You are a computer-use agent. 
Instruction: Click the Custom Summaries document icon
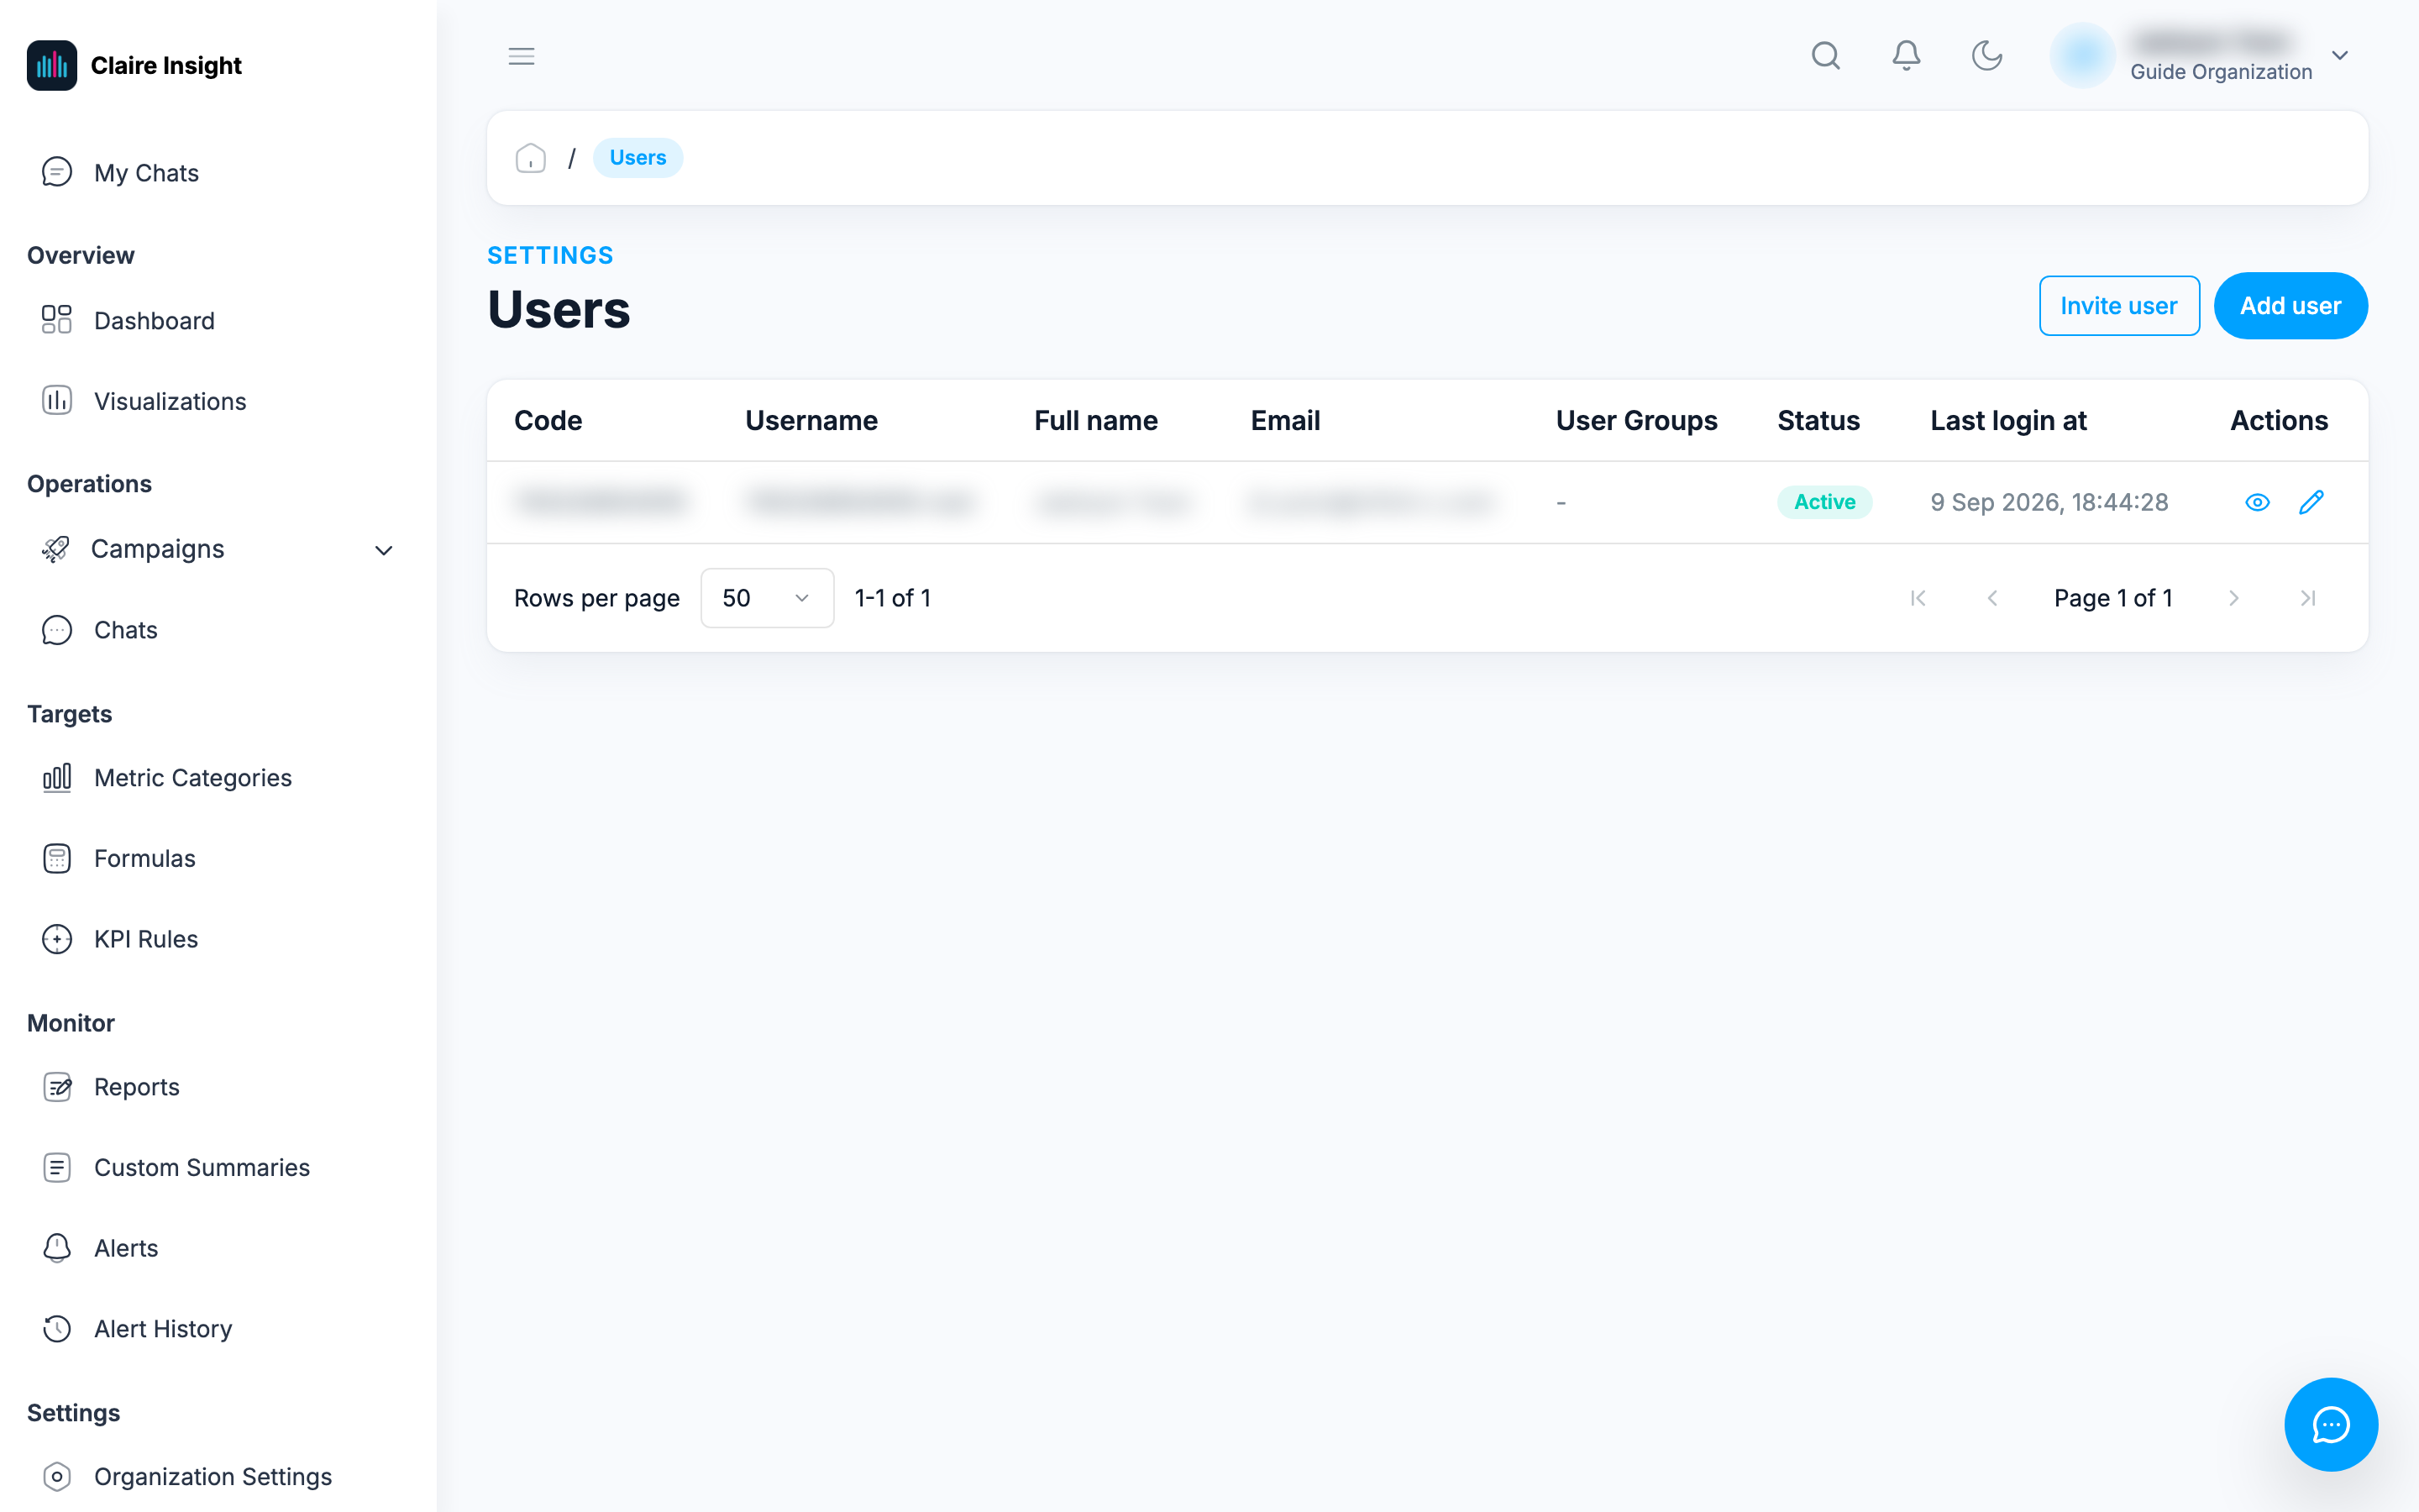tap(57, 1167)
